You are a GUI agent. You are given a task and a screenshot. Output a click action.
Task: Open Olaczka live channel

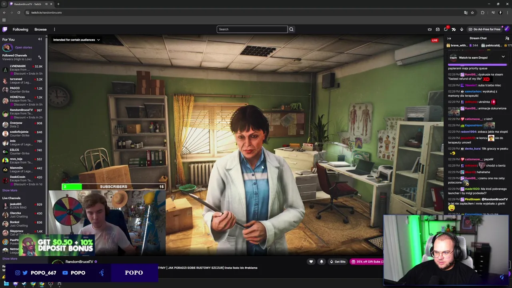[x=22, y=215]
